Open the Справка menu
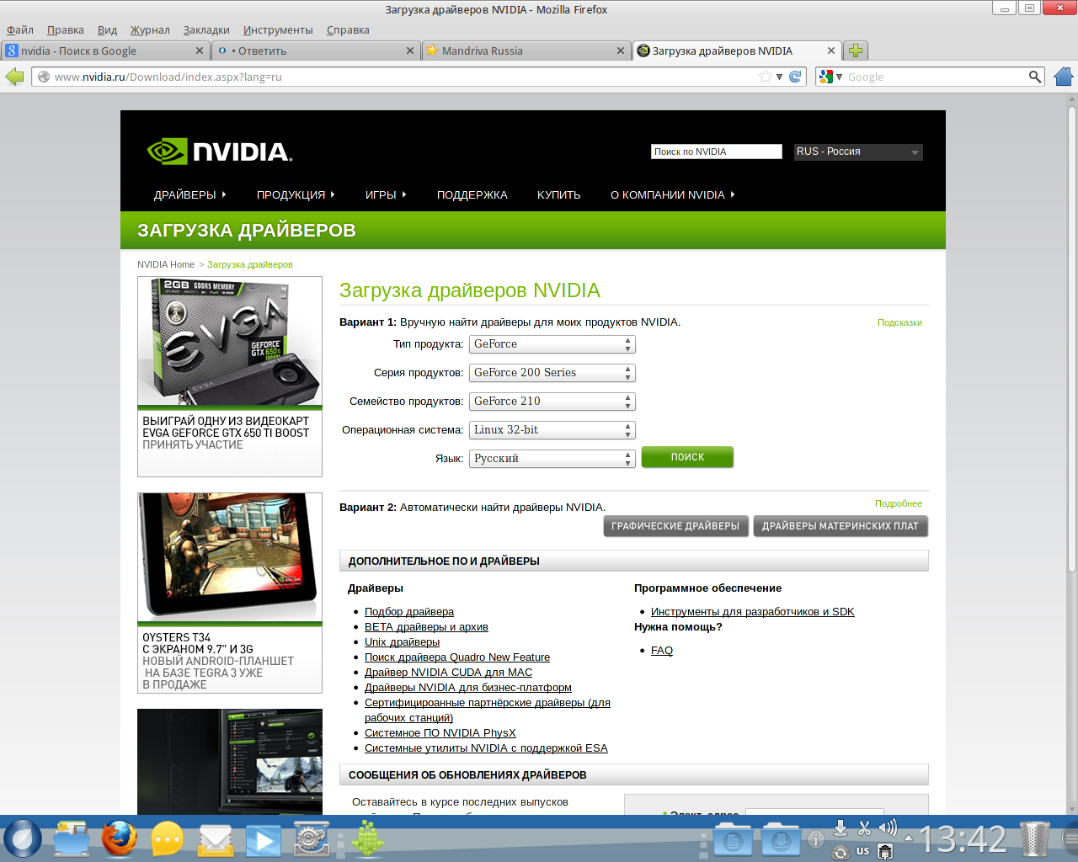Viewport: 1078px width, 862px height. pos(348,29)
